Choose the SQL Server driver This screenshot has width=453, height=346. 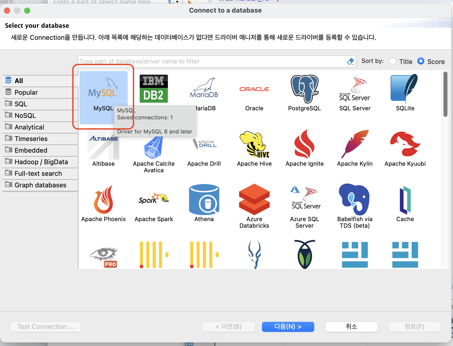click(355, 94)
